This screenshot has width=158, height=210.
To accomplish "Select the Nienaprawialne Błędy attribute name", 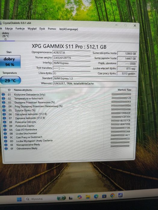I will pos(28,145).
